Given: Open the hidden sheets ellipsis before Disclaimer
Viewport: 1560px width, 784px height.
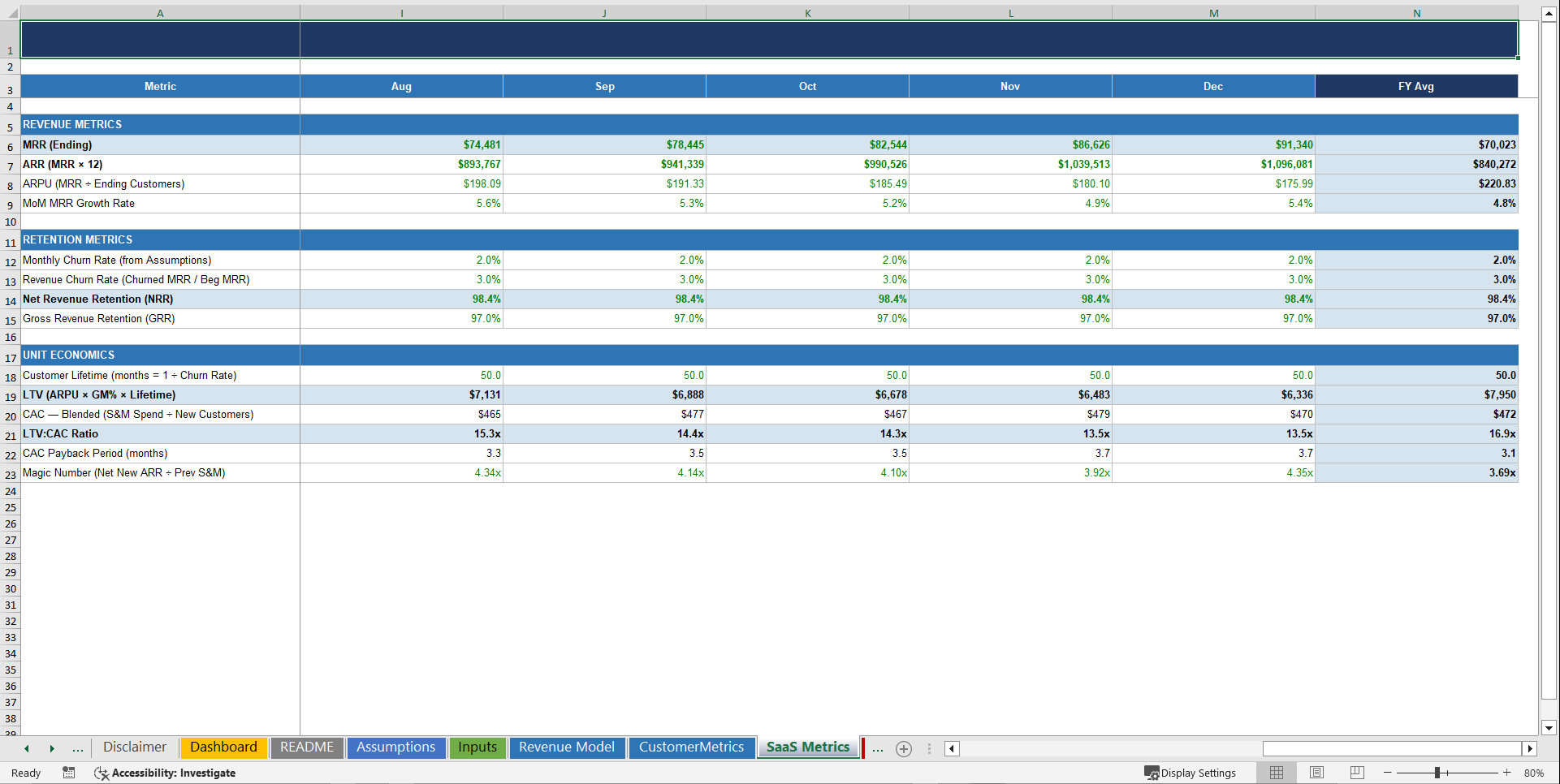Looking at the screenshot, I should click(77, 748).
